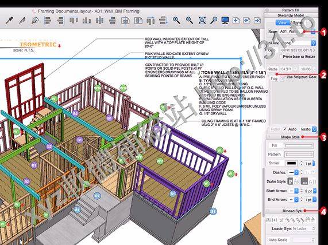Click the zoom extents icon
The height and width of the screenshot is (245, 328).
(x=202, y=21)
